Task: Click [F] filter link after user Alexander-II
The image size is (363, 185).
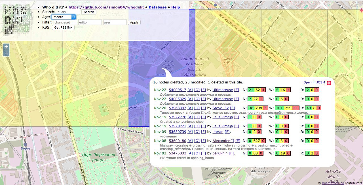Action: [x=238, y=141]
